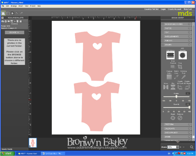Click the Flip icon
Screen dimensions: 196x156
pos(173,87)
